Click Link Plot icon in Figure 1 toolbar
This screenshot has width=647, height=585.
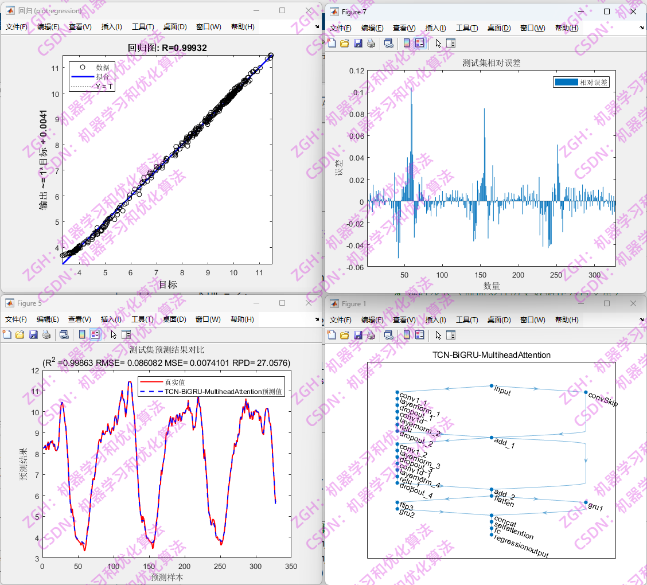click(388, 335)
